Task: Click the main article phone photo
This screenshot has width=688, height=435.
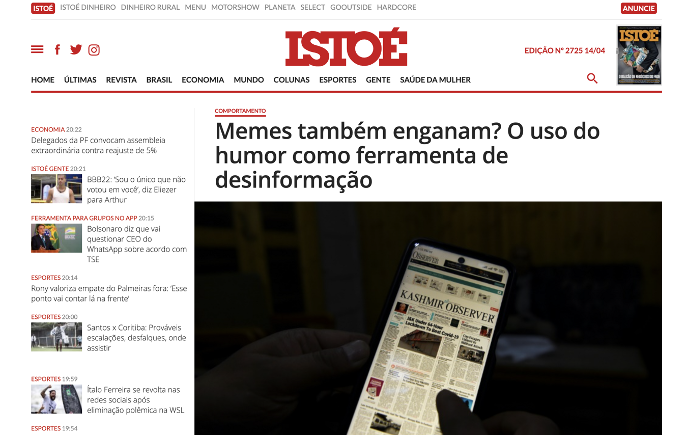Action: pyautogui.click(x=428, y=318)
